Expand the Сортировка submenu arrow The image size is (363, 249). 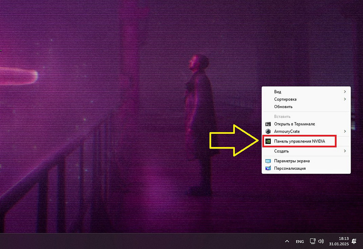(345, 99)
